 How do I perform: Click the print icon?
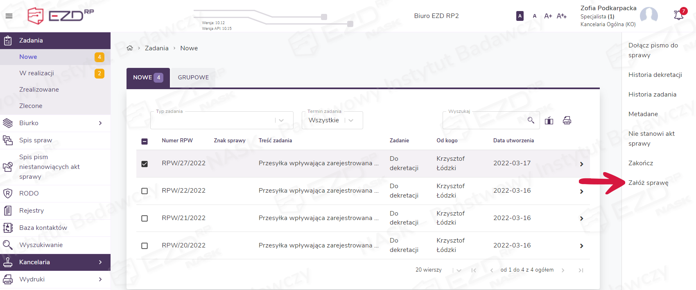coord(567,120)
